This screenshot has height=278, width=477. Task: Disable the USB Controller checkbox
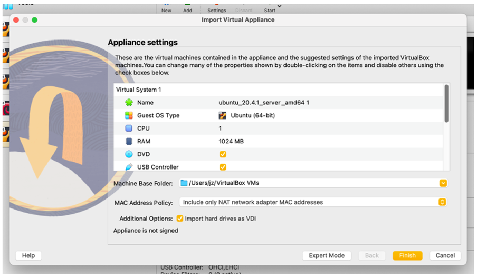coord(223,167)
